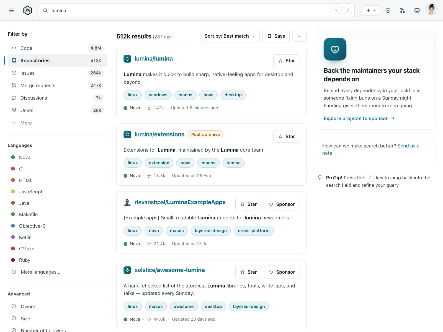Viewport: 443px width, 332px height.
Task: Filter results by Discussions
Action: [58, 98]
